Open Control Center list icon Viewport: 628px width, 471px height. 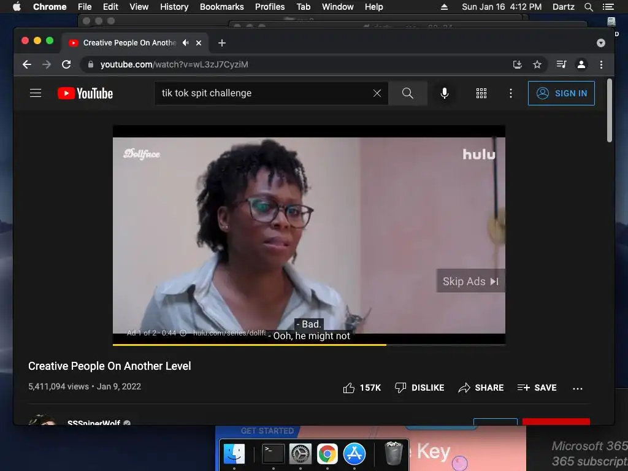pyautogui.click(x=608, y=7)
